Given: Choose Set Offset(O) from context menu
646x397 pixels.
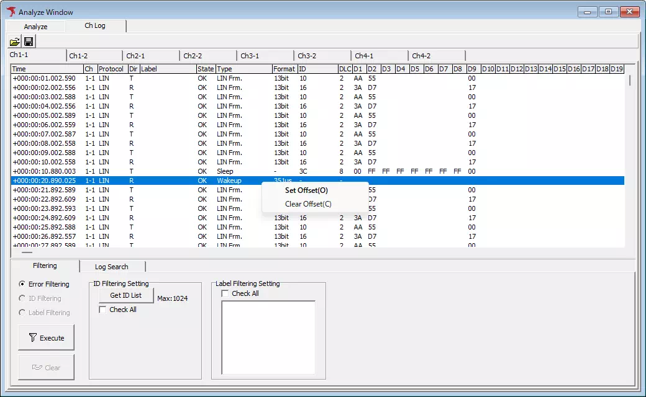Looking at the screenshot, I should [306, 190].
